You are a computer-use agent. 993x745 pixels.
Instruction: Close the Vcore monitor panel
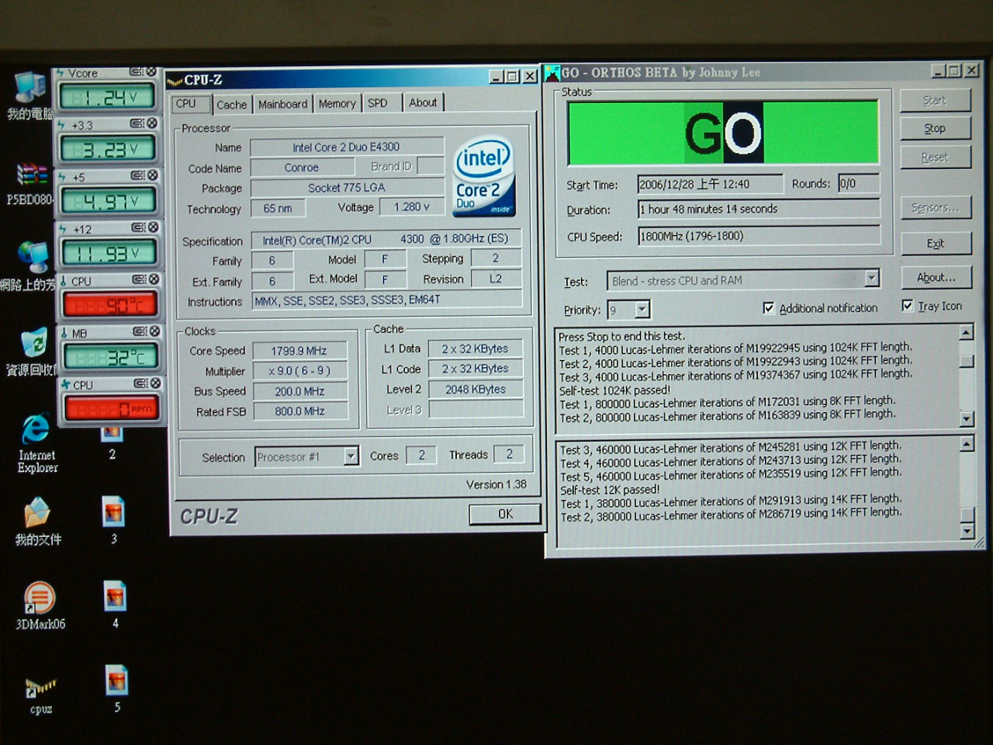tap(151, 71)
